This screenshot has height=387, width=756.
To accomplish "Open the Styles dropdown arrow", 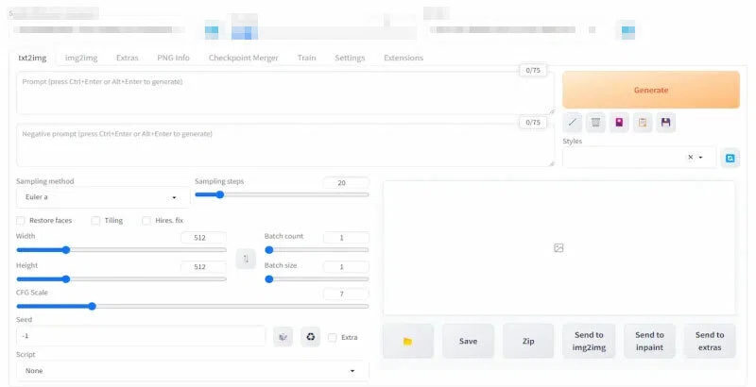I will click(x=700, y=158).
